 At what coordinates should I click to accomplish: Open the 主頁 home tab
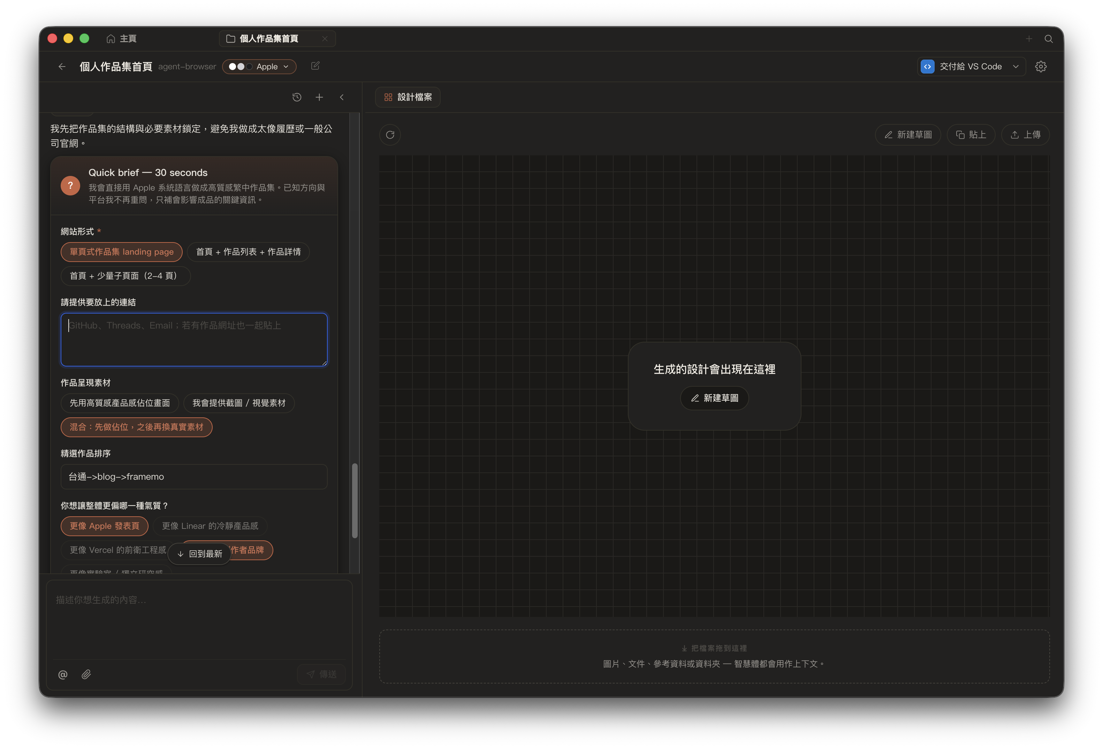tap(122, 38)
